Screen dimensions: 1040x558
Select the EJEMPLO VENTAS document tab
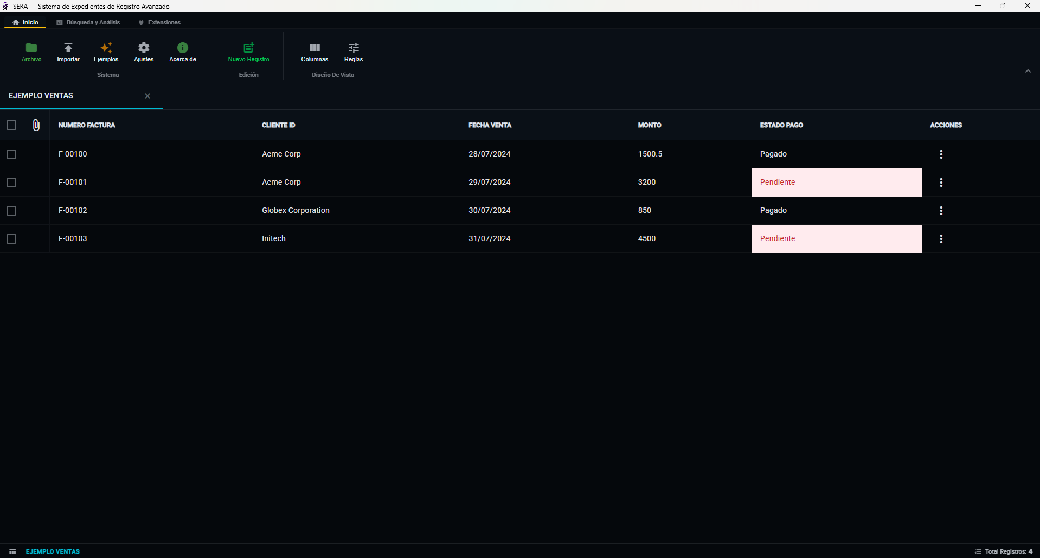pos(41,95)
